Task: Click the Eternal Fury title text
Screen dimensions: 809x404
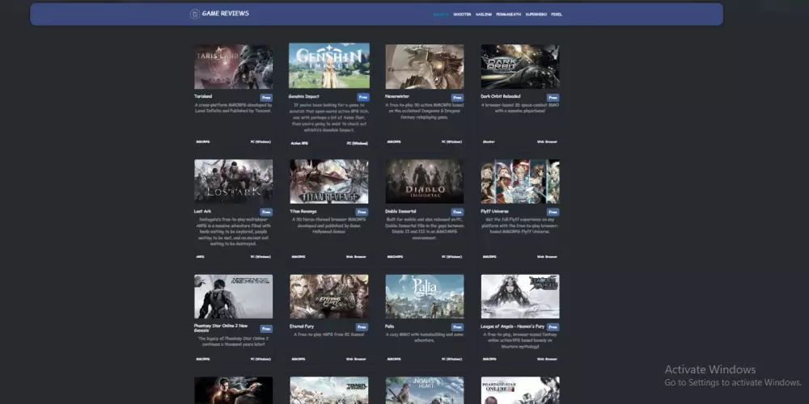Action: point(302,326)
